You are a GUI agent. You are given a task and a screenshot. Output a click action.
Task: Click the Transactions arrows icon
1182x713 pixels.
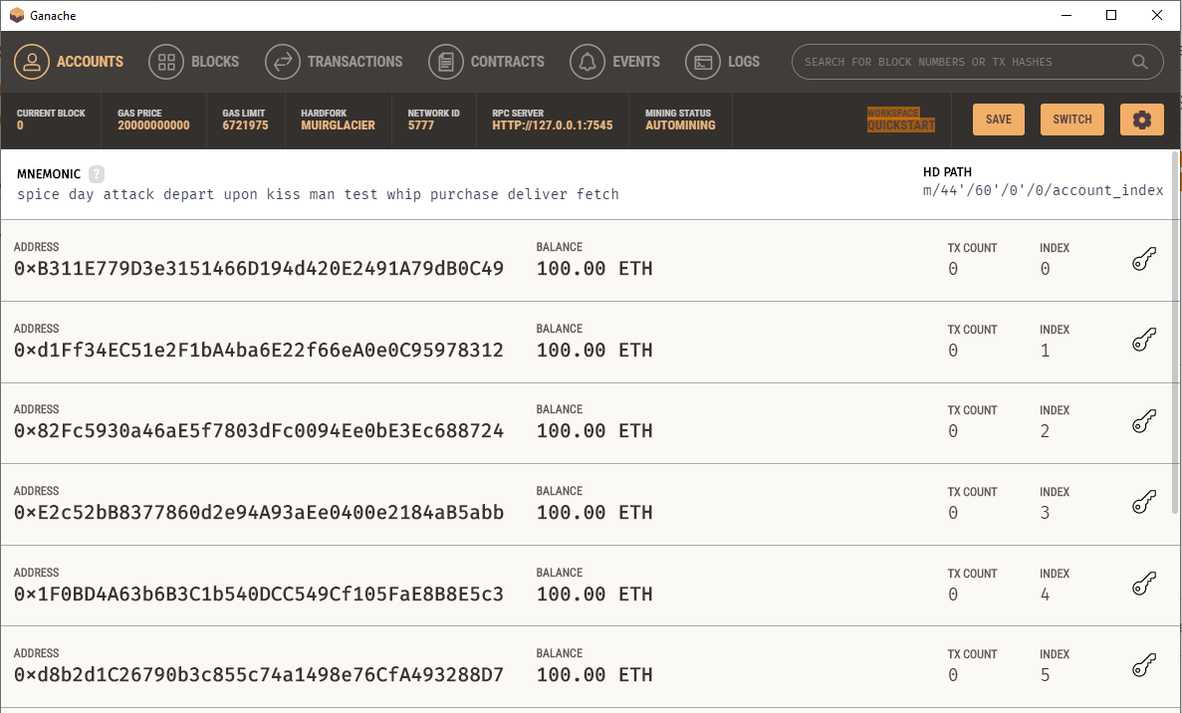coord(283,62)
